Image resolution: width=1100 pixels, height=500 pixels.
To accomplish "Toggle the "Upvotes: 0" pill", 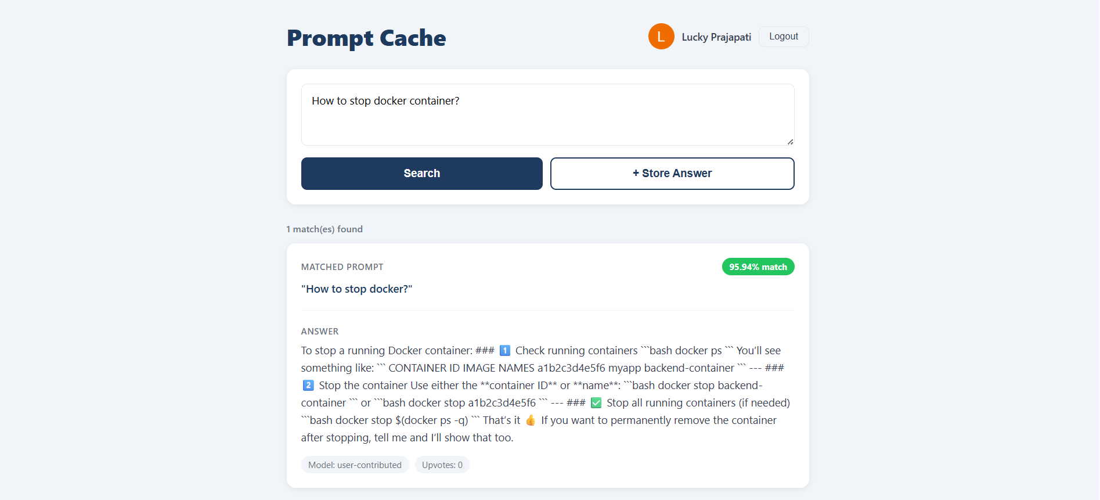I will pyautogui.click(x=442, y=465).
